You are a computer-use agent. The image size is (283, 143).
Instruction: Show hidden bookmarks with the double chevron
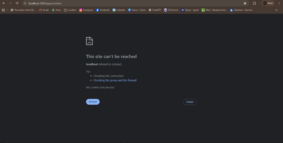point(276,10)
